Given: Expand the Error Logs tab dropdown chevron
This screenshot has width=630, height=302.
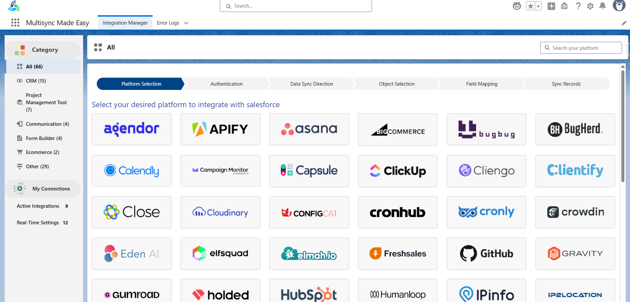Looking at the screenshot, I should pyautogui.click(x=186, y=23).
